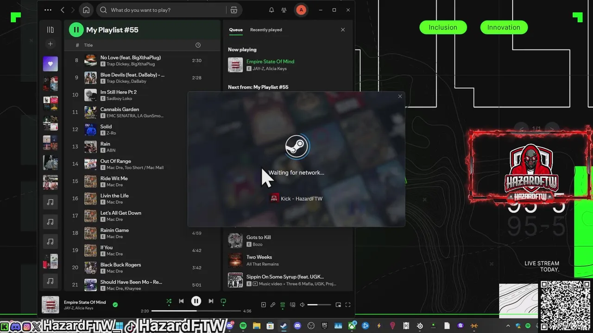Switch to the Queue tab
This screenshot has height=333, width=593.
pyautogui.click(x=236, y=30)
